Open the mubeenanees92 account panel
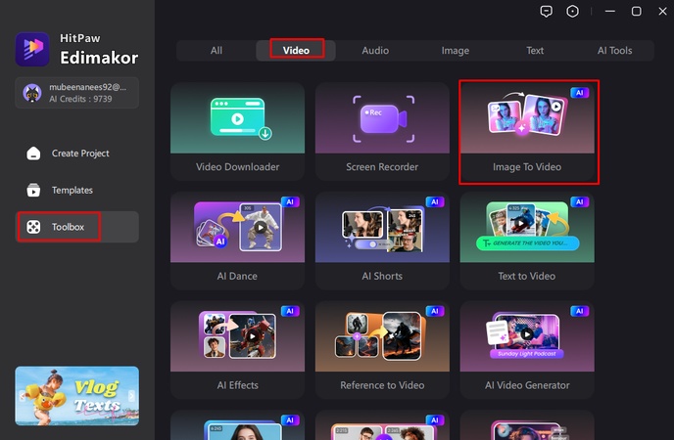 coord(77,93)
